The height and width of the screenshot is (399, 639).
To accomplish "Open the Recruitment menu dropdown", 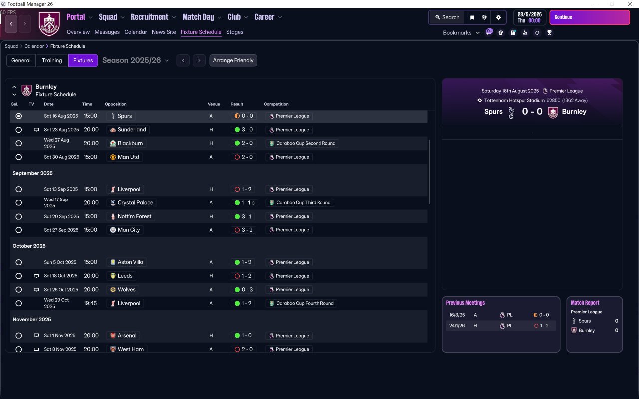I will [153, 17].
